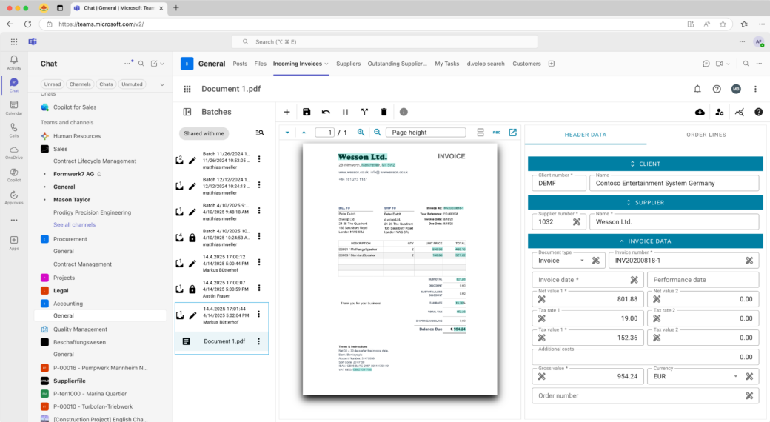Screen dimensions: 770x422
Task: Open invoice preview in a new window
Action: coord(512,132)
